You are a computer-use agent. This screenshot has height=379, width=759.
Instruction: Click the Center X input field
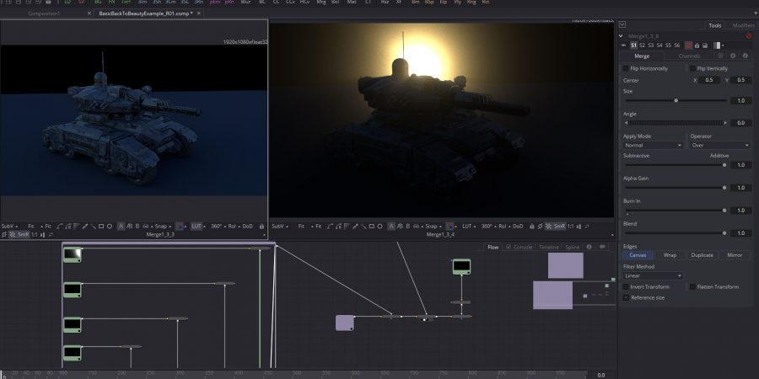tap(710, 79)
